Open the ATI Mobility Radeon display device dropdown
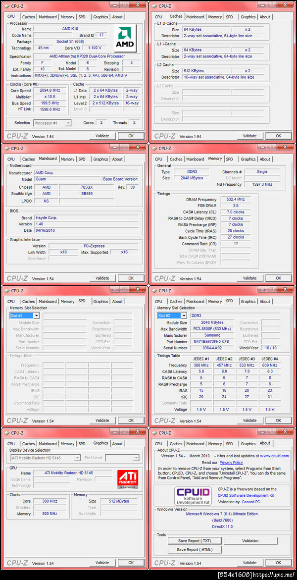 click(x=46, y=458)
